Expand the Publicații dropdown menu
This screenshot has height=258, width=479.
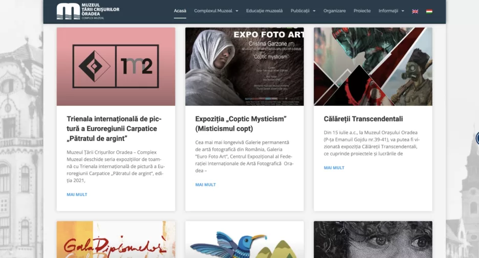click(303, 11)
